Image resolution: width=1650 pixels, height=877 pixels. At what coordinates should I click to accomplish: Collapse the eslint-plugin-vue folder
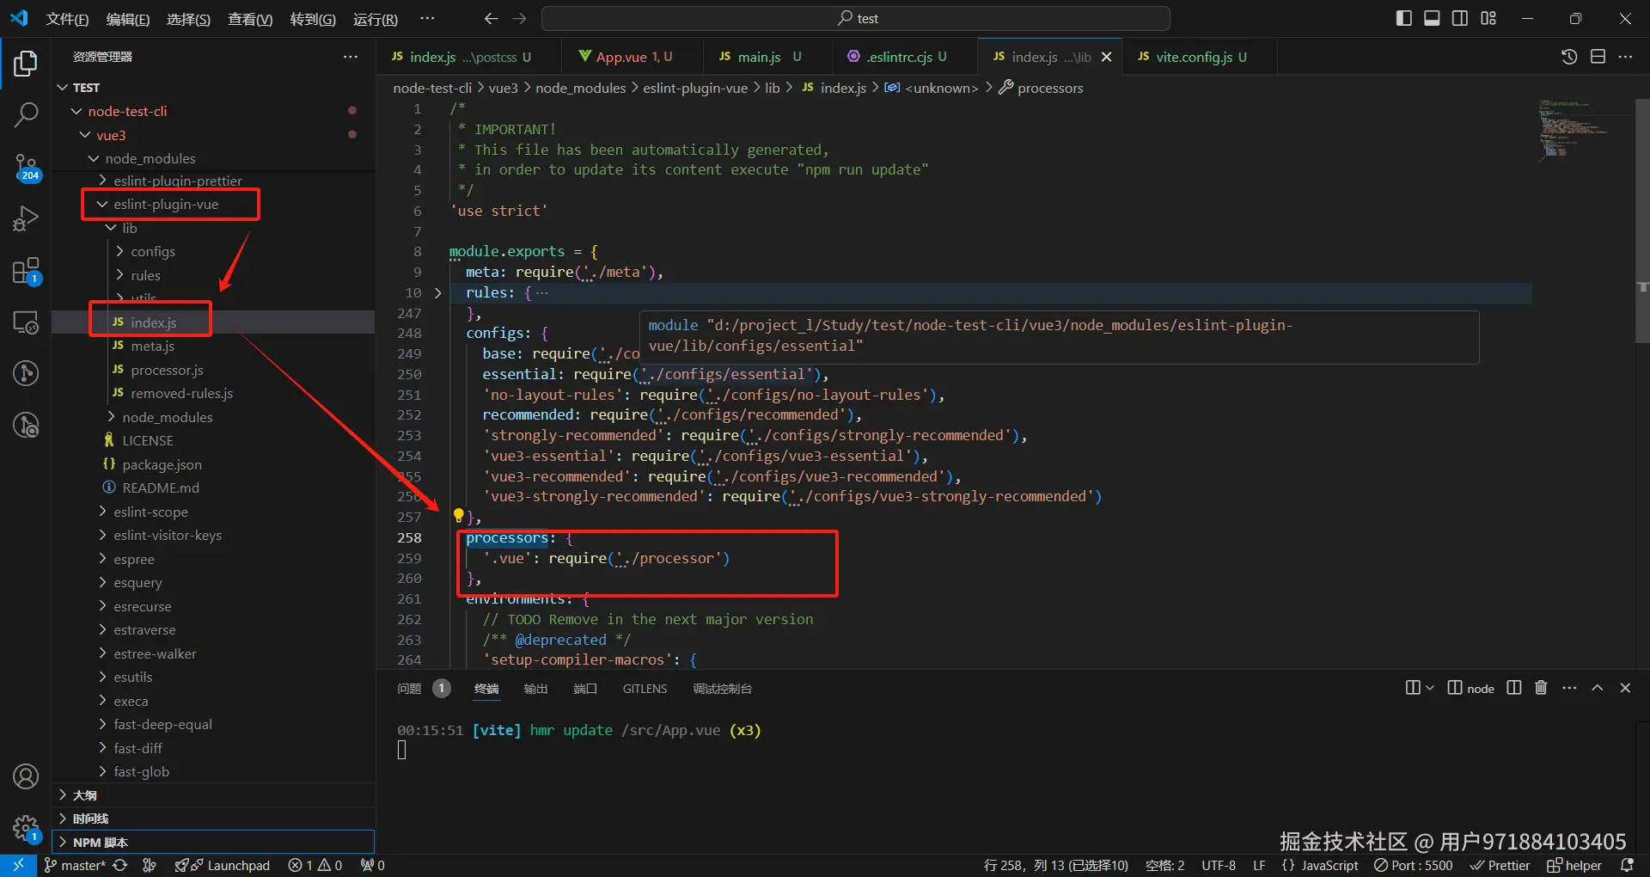click(166, 205)
